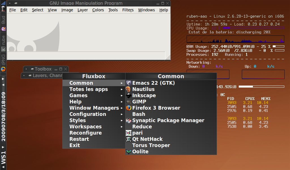
Task: Click the toolbar arrow directly below WS1
Action: click(3, 167)
